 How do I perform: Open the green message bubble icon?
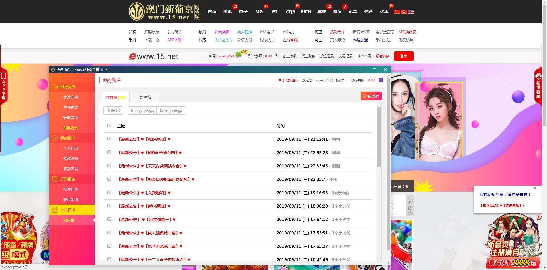pyautogui.click(x=238, y=55)
